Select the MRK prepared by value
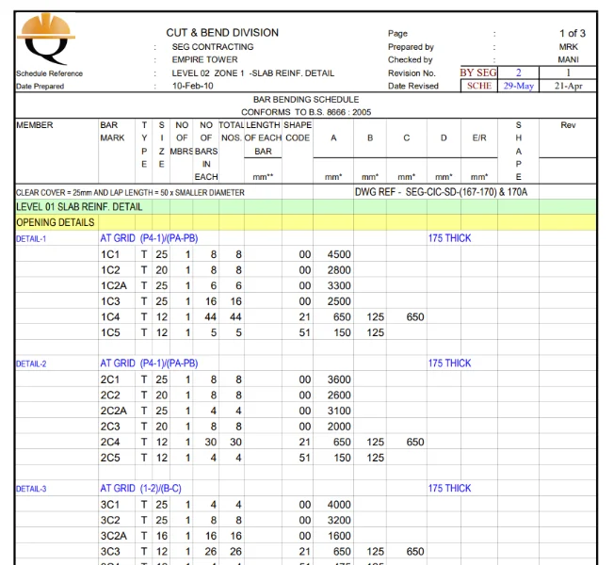This screenshot has height=565, width=614. pos(569,46)
